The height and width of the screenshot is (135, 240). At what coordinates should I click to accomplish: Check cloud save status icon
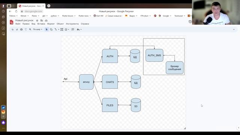tap(46, 21)
